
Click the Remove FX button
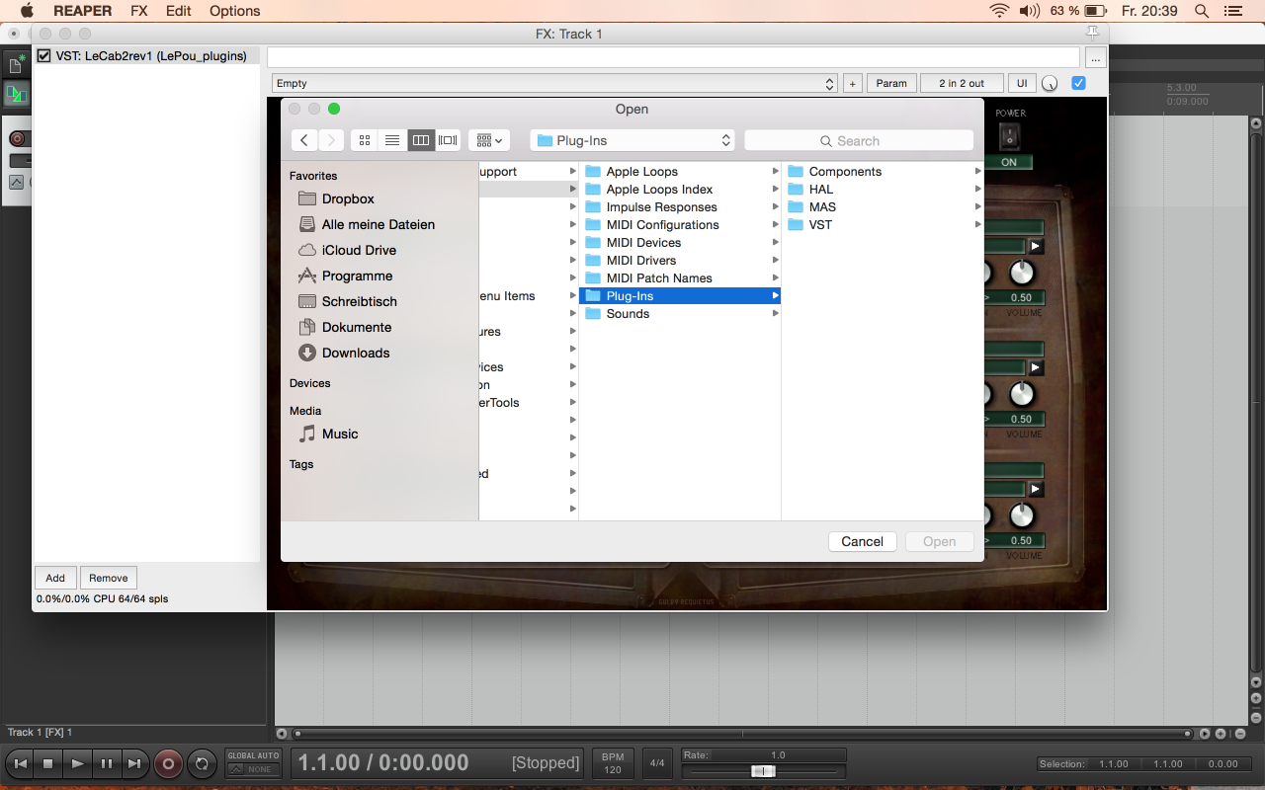(109, 578)
